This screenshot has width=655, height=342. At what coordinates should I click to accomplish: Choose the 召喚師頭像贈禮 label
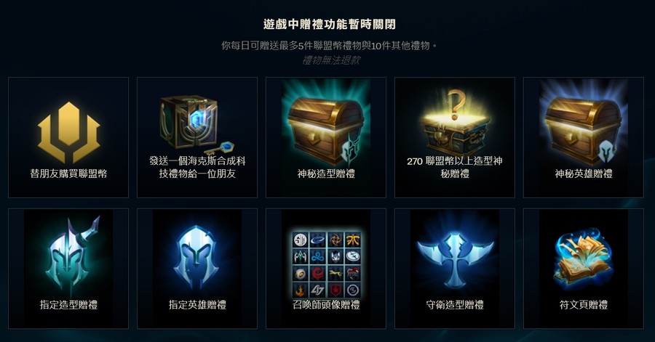(326, 305)
